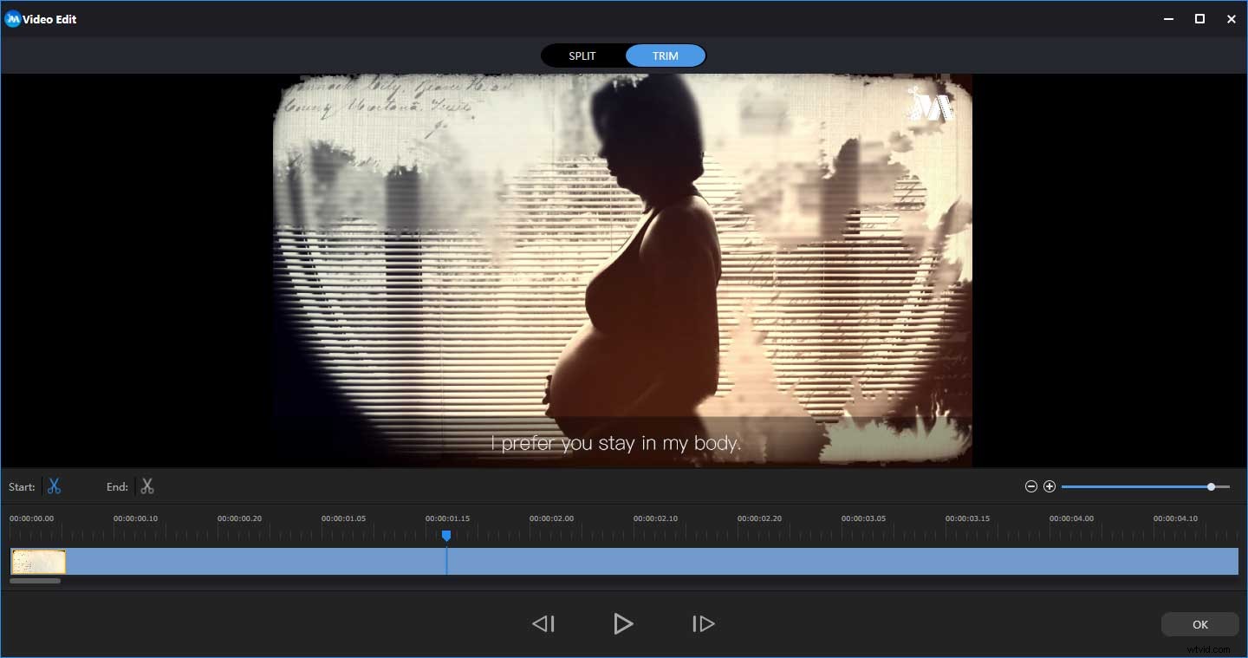Step forward one frame in the preview

click(703, 623)
